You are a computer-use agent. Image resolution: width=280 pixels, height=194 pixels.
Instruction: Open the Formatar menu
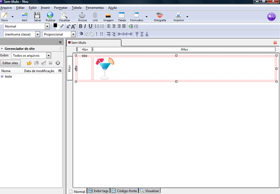[x=61, y=8]
